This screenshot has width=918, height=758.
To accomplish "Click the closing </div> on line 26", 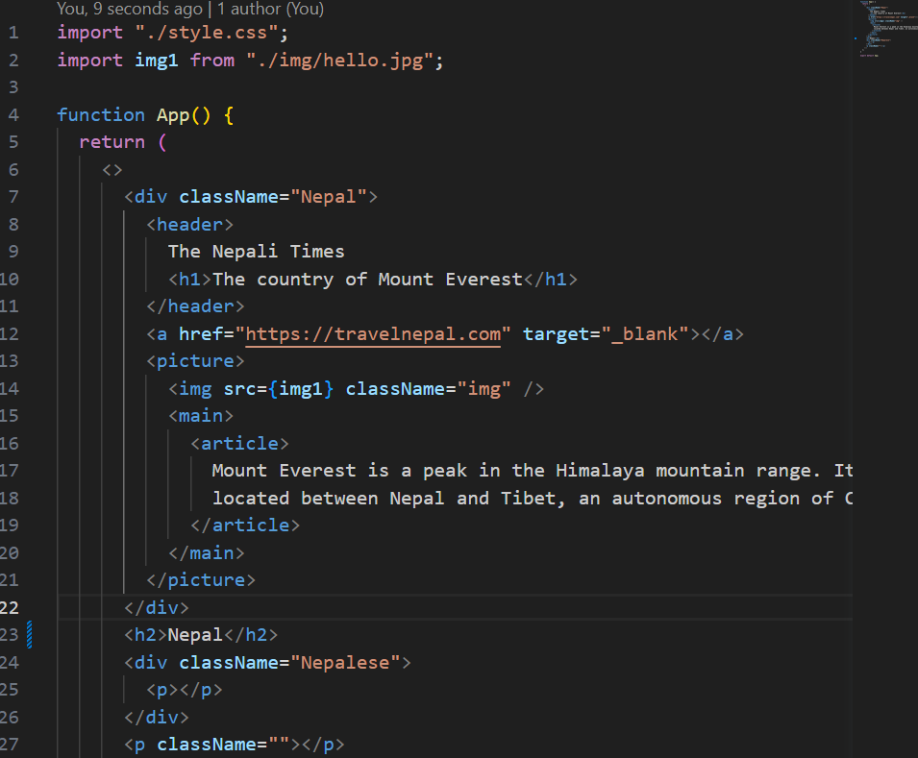I will click(x=157, y=718).
